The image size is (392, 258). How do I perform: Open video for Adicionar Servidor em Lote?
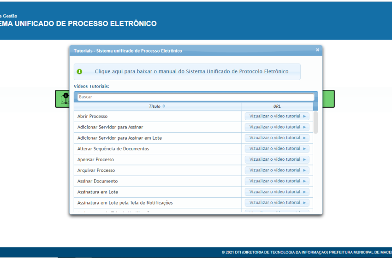tap(277, 138)
